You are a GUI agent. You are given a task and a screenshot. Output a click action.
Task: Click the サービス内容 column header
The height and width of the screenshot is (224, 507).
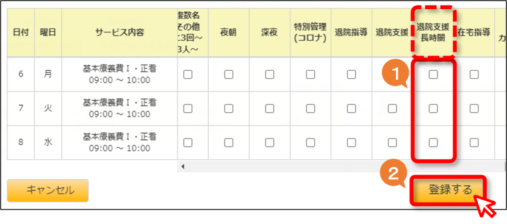point(120,33)
